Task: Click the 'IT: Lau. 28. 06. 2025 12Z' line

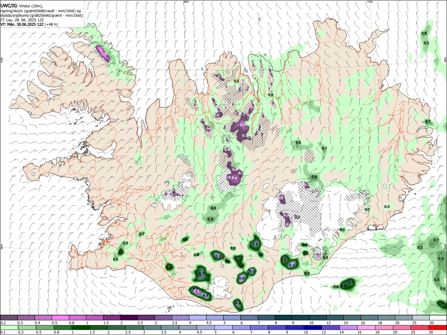Action: pyautogui.click(x=22, y=20)
